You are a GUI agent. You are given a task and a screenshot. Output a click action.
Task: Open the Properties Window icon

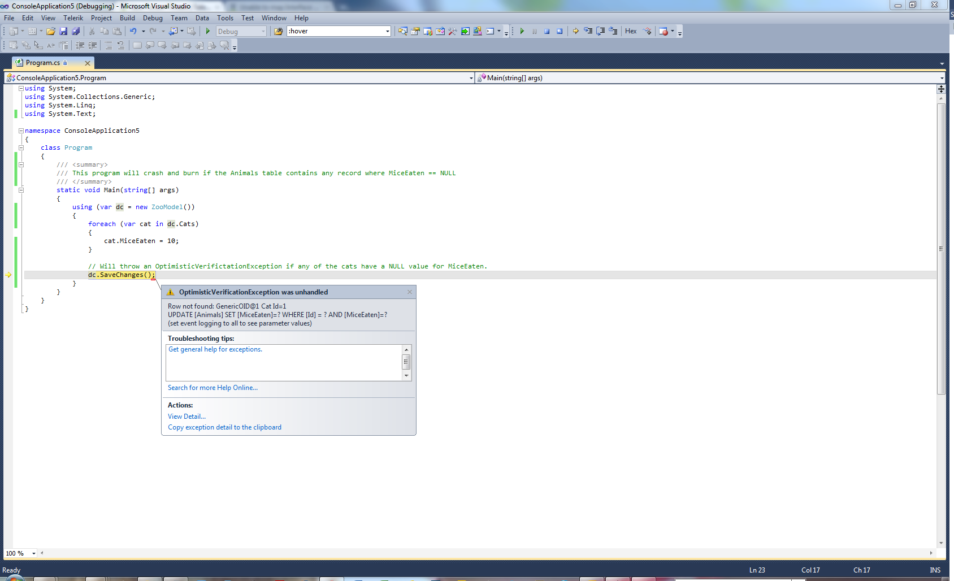click(415, 31)
